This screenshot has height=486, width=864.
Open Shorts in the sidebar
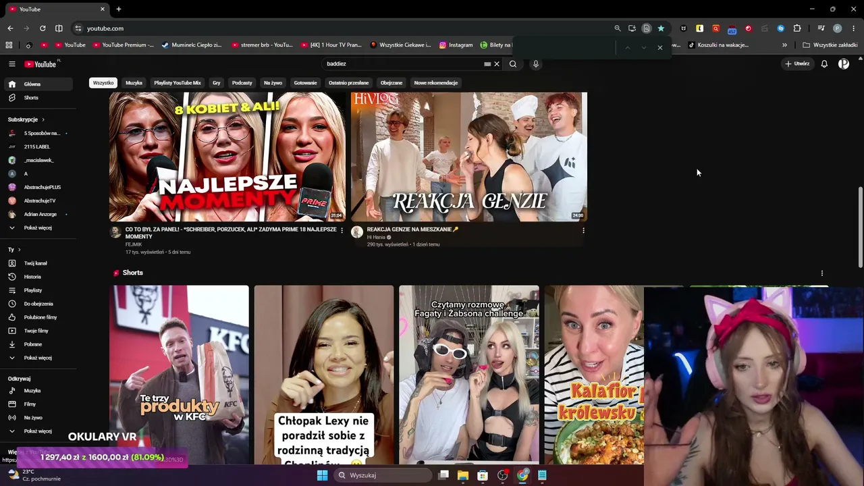point(37,98)
